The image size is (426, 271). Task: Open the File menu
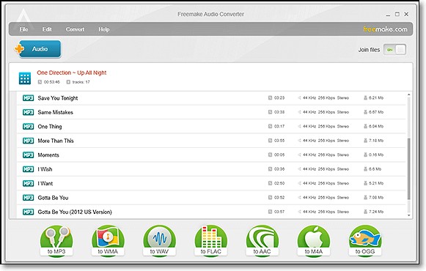[x=23, y=29]
